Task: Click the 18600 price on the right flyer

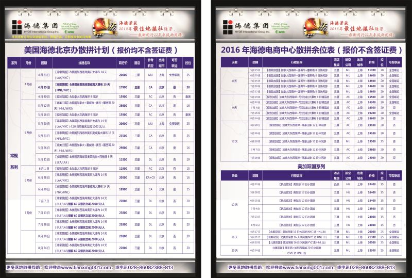Action: click(x=371, y=119)
